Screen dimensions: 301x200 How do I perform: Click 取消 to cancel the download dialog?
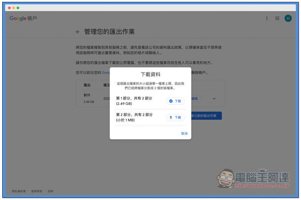184,133
